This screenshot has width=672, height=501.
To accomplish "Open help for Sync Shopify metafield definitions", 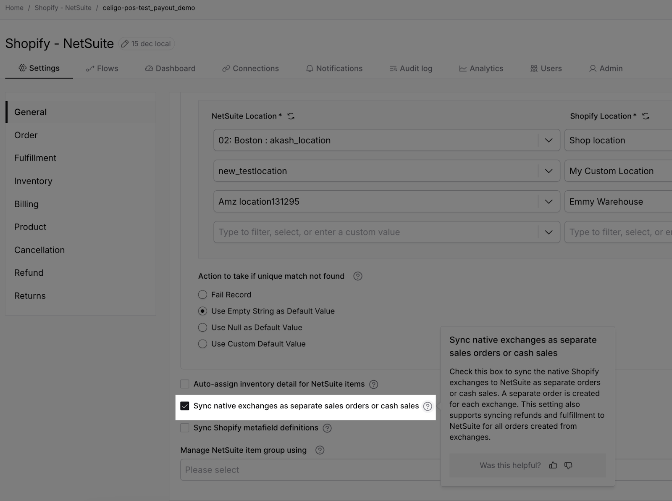I will coord(327,428).
